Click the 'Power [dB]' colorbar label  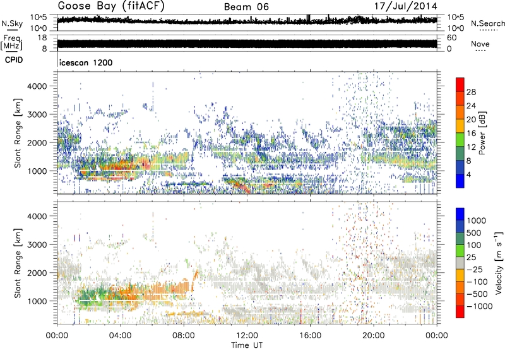(x=482, y=133)
